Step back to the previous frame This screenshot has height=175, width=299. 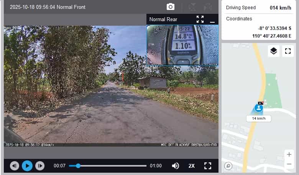click(15, 166)
